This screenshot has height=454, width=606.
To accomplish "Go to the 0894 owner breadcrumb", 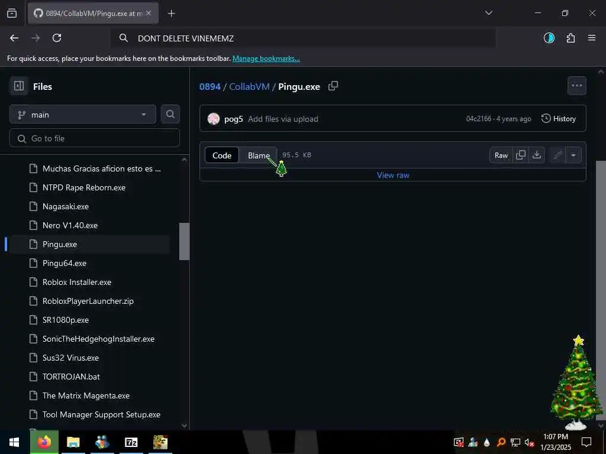I will click(210, 86).
